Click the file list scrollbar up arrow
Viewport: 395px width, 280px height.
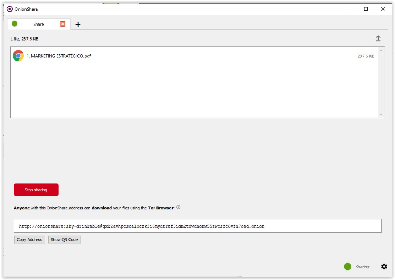pyautogui.click(x=381, y=50)
